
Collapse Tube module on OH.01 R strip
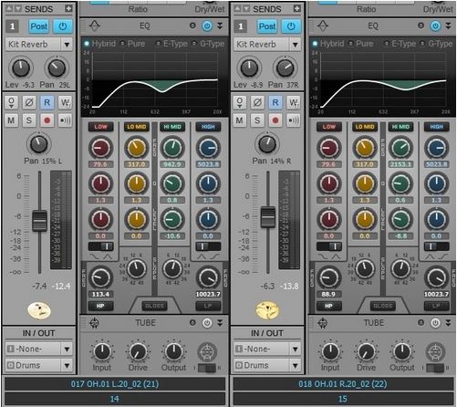449,323
